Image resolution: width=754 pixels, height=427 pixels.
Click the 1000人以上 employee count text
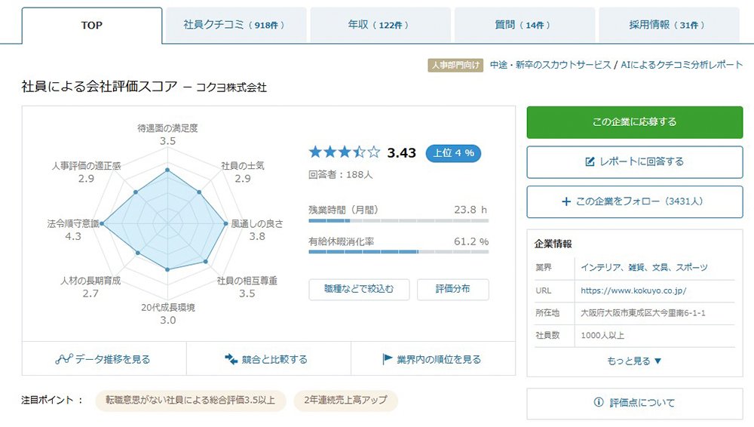click(602, 336)
